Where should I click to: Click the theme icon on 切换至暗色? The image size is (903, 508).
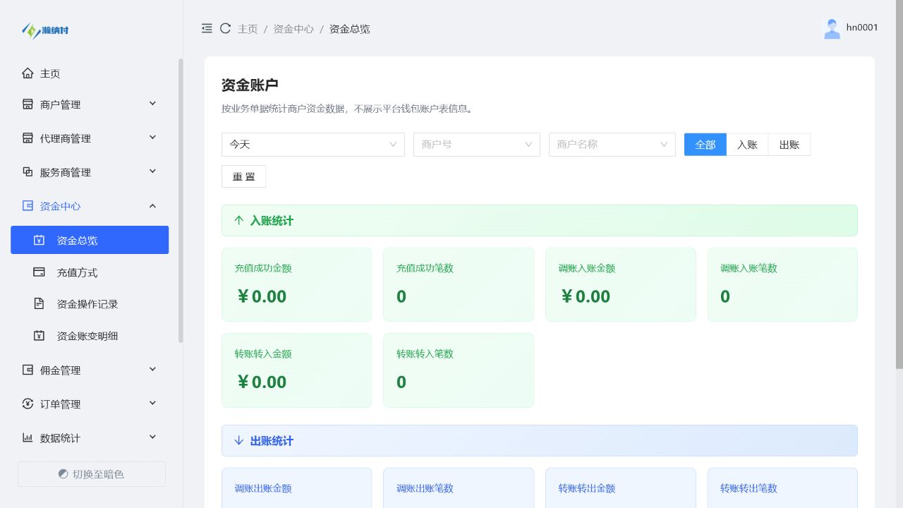click(x=63, y=474)
